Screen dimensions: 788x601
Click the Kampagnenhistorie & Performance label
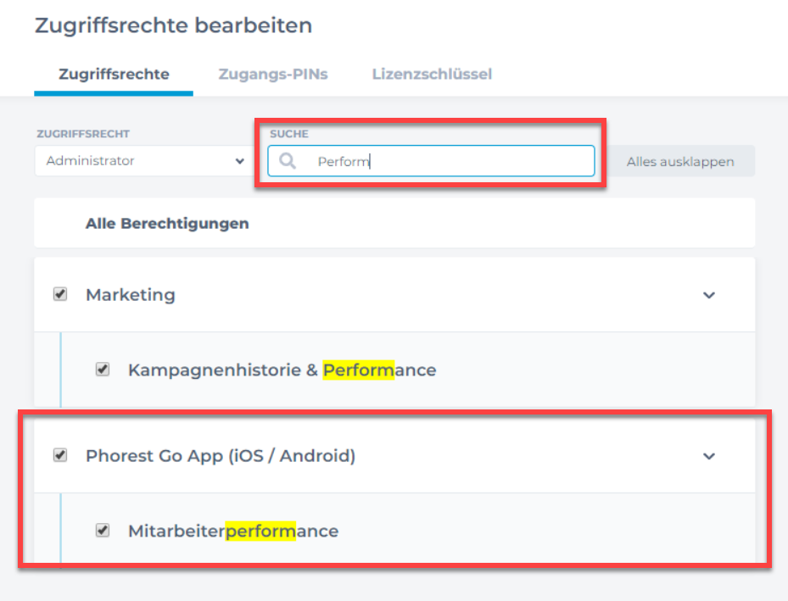point(282,370)
